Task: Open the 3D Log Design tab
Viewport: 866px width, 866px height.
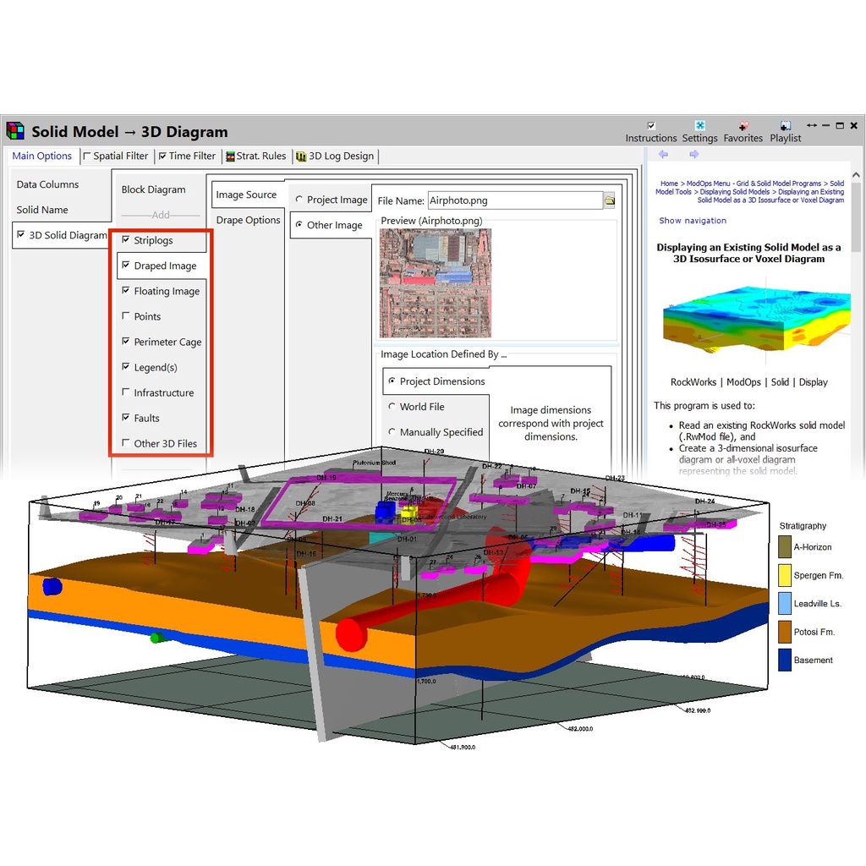Action: (x=335, y=156)
